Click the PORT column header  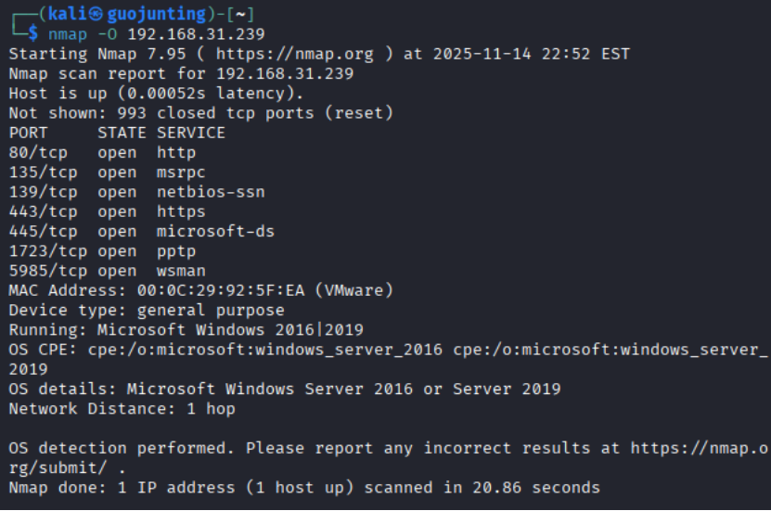(x=29, y=133)
